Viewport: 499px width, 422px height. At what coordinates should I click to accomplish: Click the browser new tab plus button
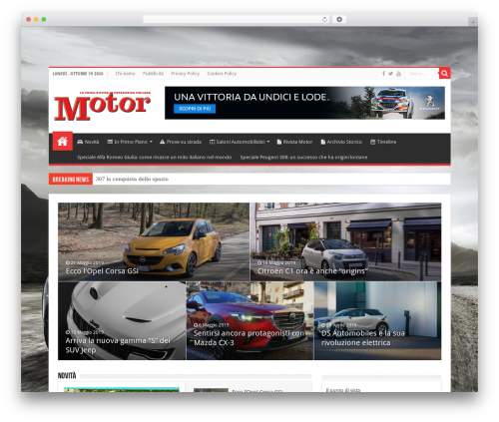coord(473,22)
